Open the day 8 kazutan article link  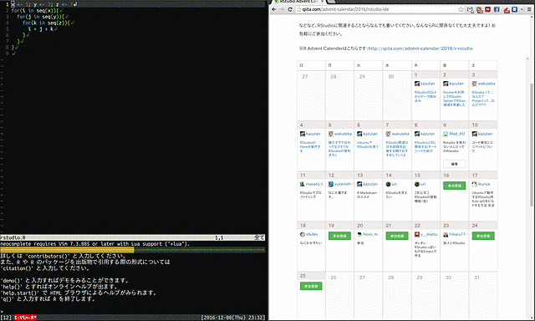click(x=425, y=146)
